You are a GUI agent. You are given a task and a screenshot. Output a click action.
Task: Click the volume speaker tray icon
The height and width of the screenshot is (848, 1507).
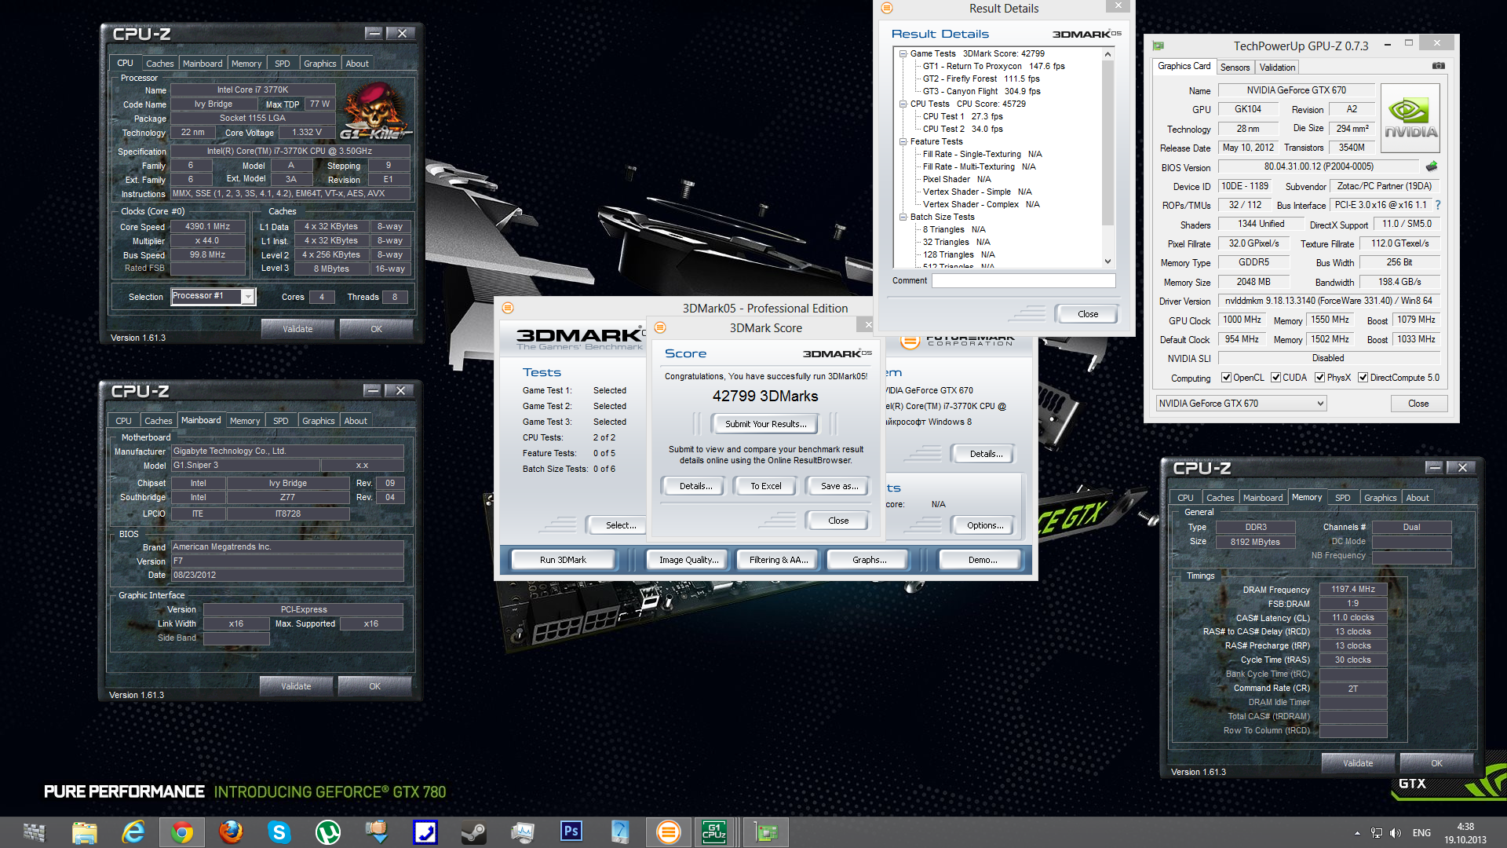(1395, 833)
